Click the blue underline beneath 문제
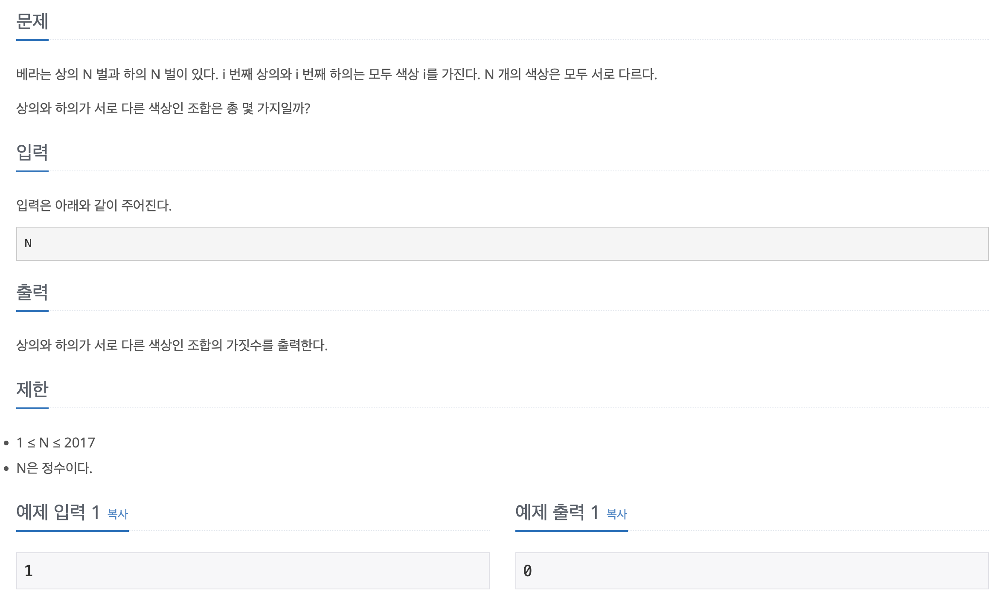Screen dimensions: 1000x606 click(32, 40)
